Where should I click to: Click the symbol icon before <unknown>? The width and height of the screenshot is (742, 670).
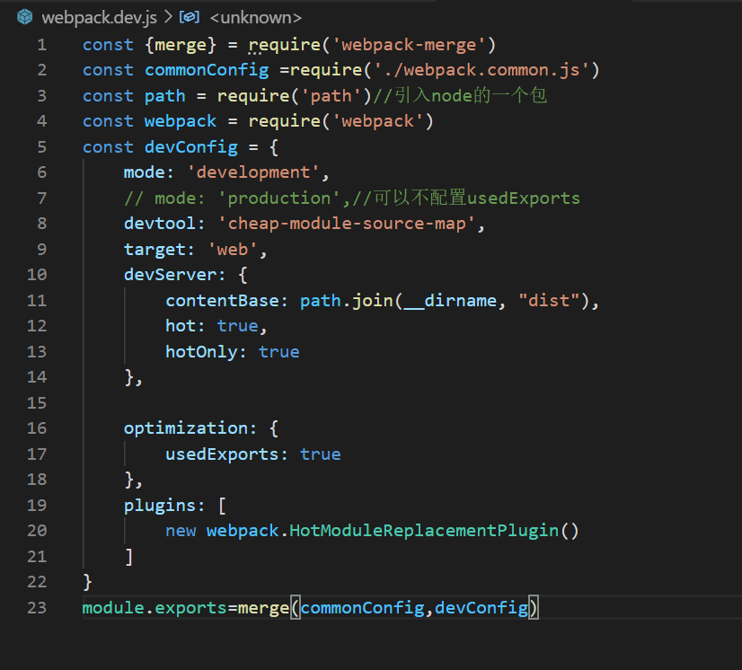[190, 17]
